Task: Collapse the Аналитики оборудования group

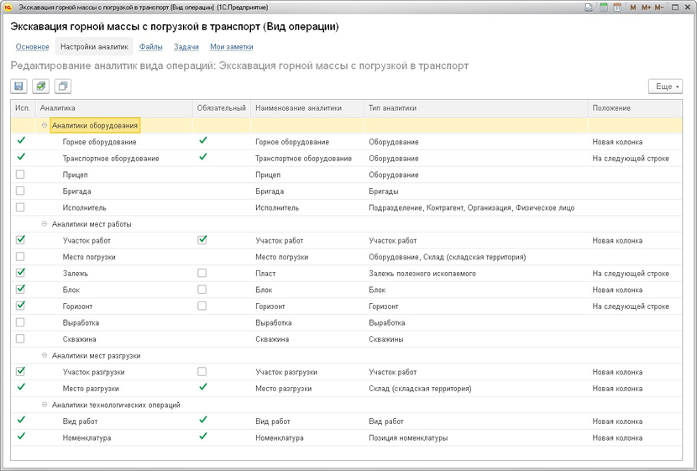Action: pos(45,125)
